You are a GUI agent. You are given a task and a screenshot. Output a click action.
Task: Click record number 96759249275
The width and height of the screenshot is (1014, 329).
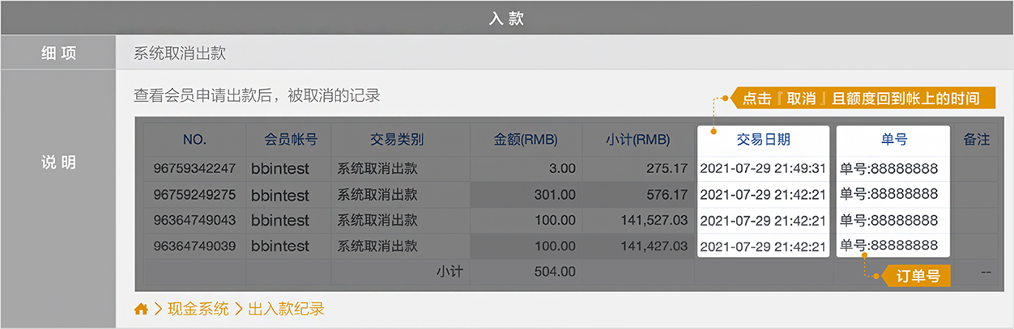click(194, 195)
